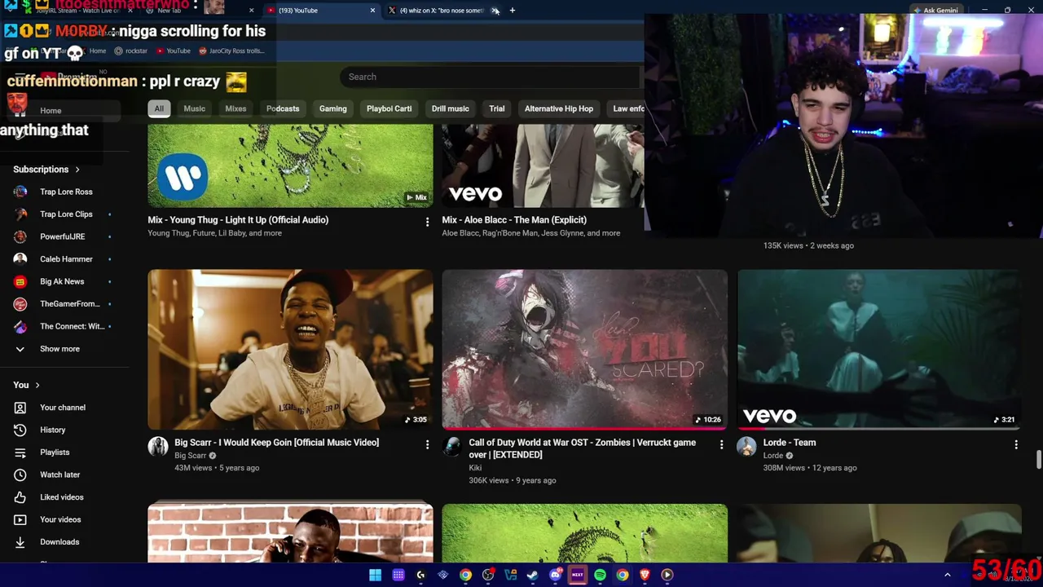This screenshot has width=1043, height=587.
Task: Select the Alternative Hip Hop filter chip
Action: (x=559, y=108)
